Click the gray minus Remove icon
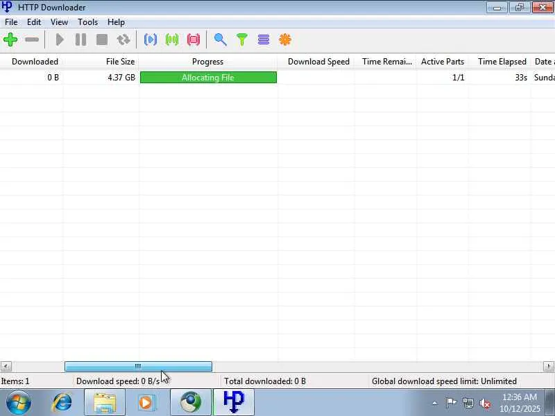Viewport: 555px width, 416px height. (32, 40)
